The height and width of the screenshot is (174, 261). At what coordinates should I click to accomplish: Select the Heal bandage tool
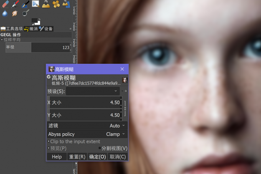point(56,4)
